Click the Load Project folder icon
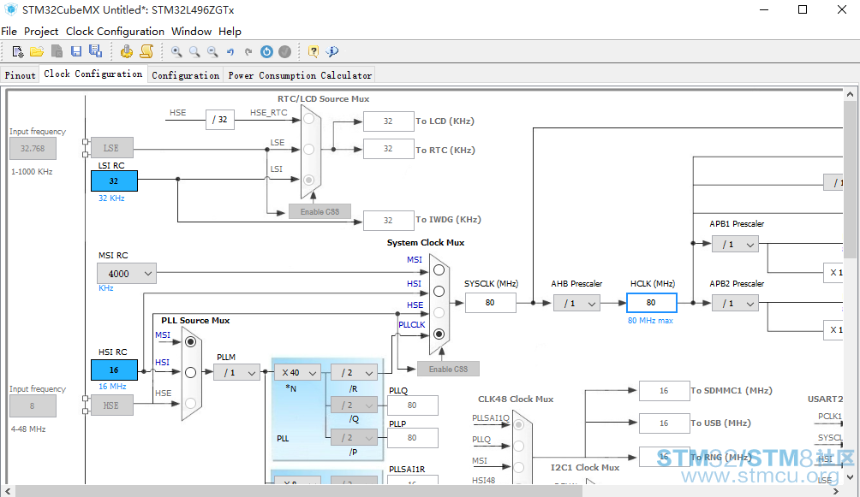The height and width of the screenshot is (497, 860). click(x=37, y=51)
